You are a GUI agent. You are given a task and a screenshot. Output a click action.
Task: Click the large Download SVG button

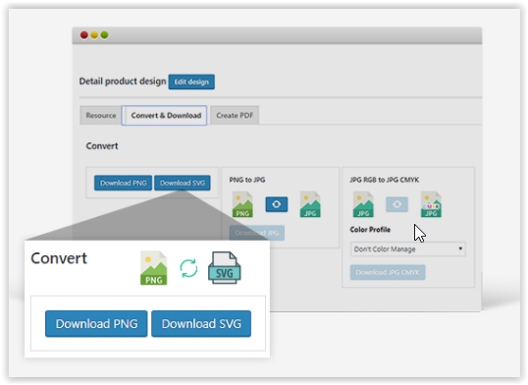click(x=201, y=324)
